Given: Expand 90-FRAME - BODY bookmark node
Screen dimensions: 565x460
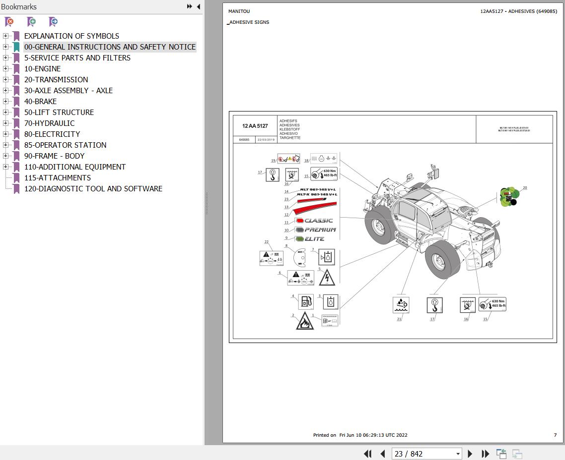Looking at the screenshot, I should tap(5, 156).
